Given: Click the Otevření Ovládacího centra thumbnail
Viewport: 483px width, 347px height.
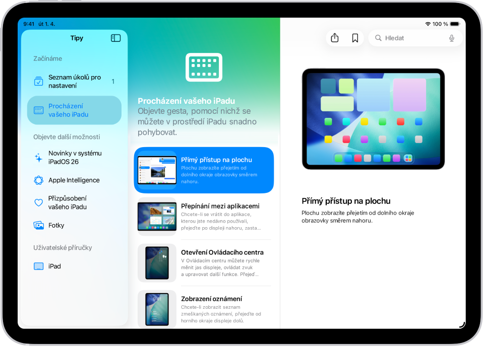Looking at the screenshot, I should 157,263.
